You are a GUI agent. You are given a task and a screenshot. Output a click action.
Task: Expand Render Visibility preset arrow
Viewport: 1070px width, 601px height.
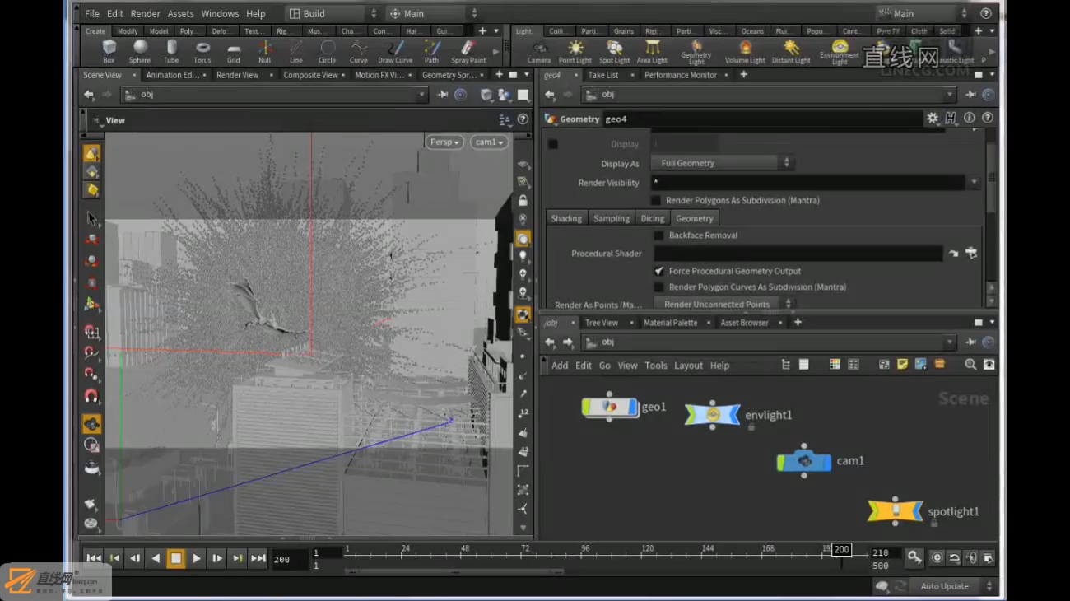(974, 183)
